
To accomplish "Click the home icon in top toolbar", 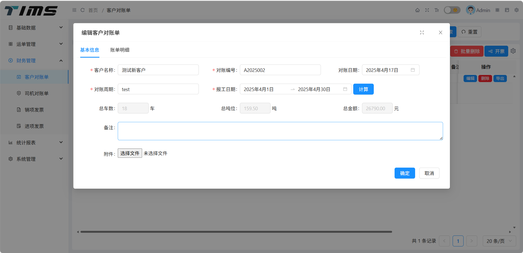I will (417, 10).
